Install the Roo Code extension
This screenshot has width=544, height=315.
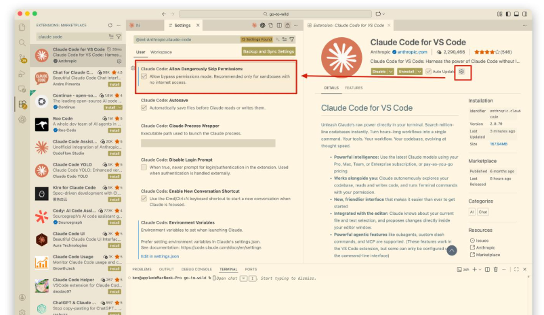click(114, 130)
